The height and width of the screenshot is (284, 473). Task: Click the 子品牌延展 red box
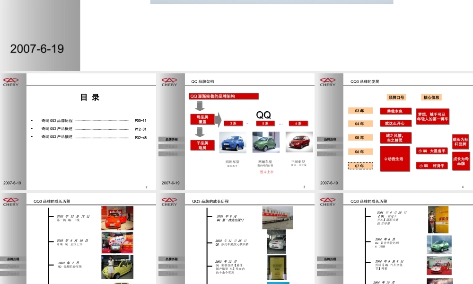tap(202, 145)
